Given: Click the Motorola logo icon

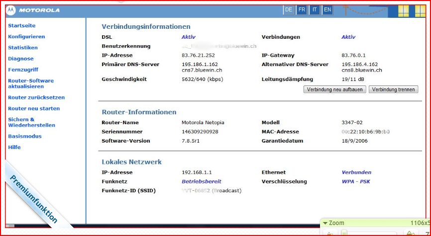Looking at the screenshot, I should tap(11, 10).
